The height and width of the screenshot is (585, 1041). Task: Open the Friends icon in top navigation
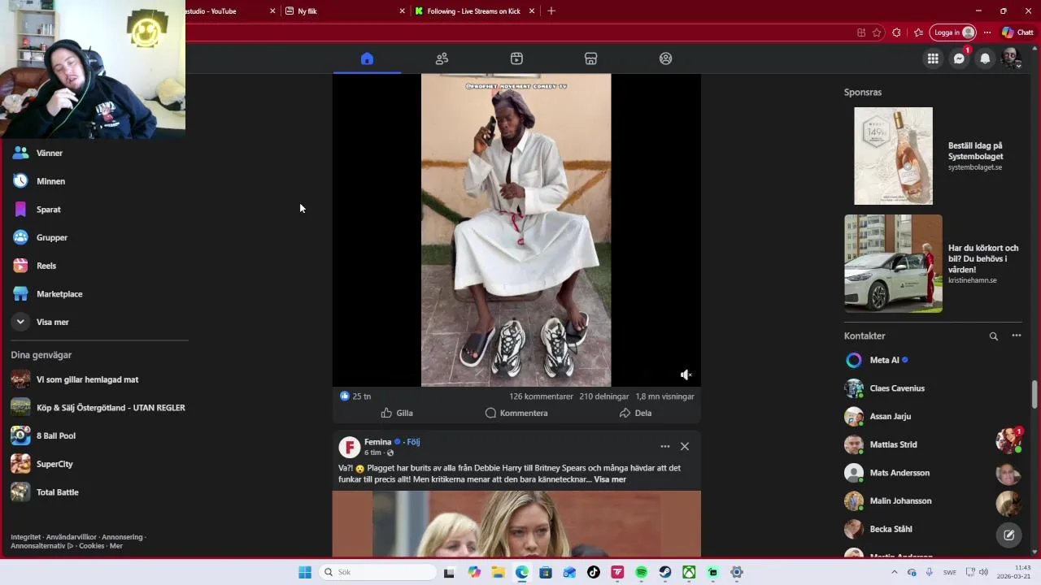click(442, 58)
